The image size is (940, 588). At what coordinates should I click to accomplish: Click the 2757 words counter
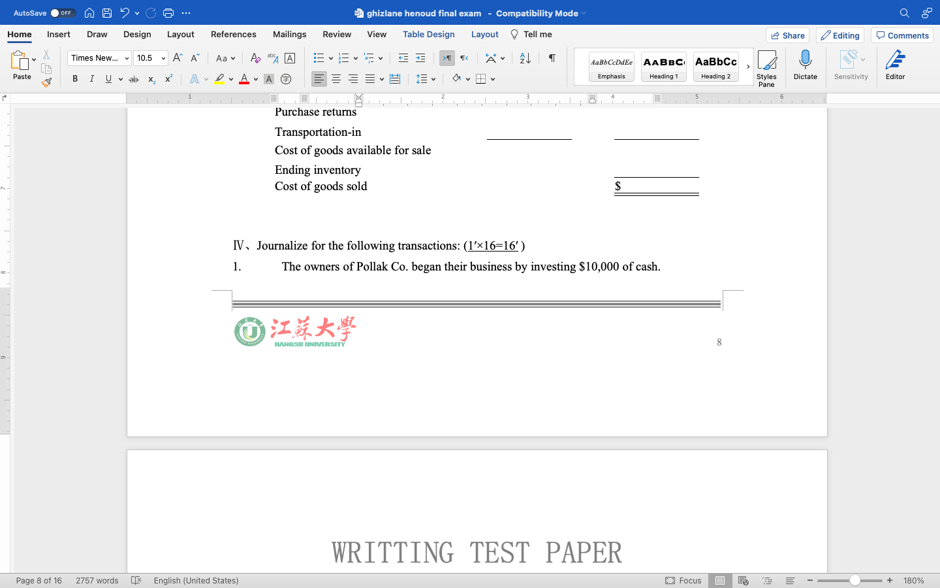click(x=96, y=580)
